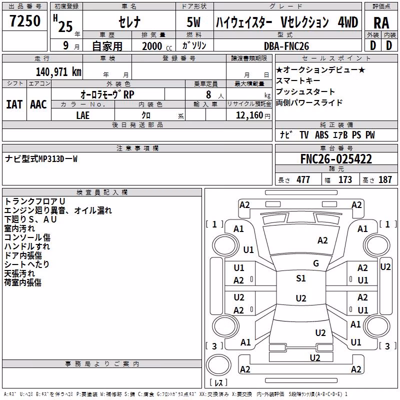The height and width of the screenshot is (400, 400).
Task: Click the header "出品番号"
Action: point(24,6)
